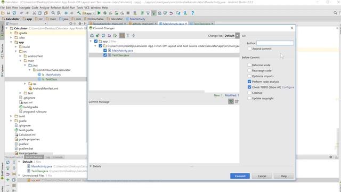Click the green plus icon in Version Control panel
The height and width of the screenshot is (192, 341).
tap(8, 180)
